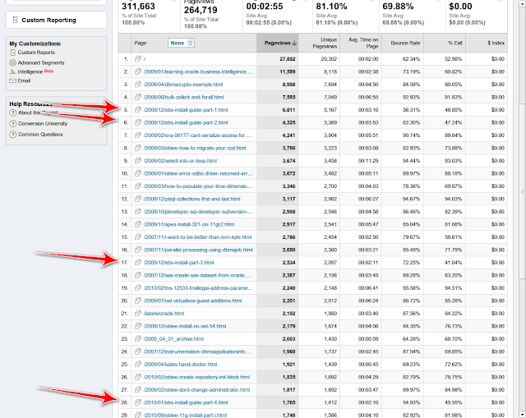The height and width of the screenshot is (418, 526).
Task: Open external icon for select-into-or-loop row
Action: (x=137, y=161)
